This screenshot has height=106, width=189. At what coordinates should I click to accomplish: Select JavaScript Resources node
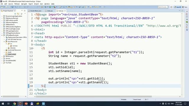coord(14,50)
